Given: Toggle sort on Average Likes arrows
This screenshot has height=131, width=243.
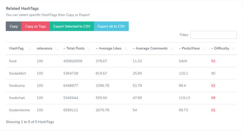Looking at the screenshot, I should coord(126,49).
